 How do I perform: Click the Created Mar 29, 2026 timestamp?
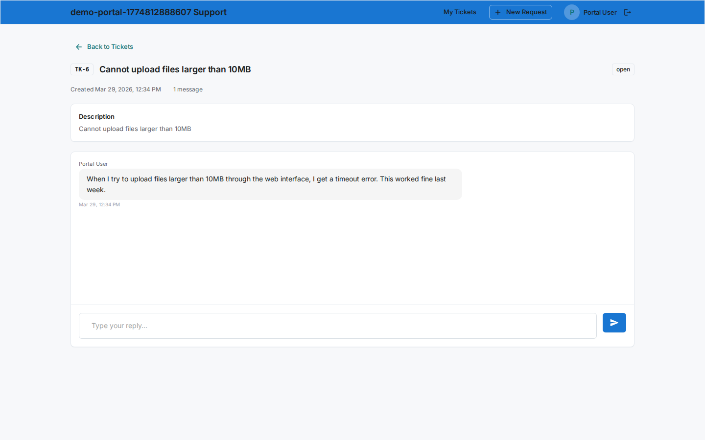pos(116,89)
